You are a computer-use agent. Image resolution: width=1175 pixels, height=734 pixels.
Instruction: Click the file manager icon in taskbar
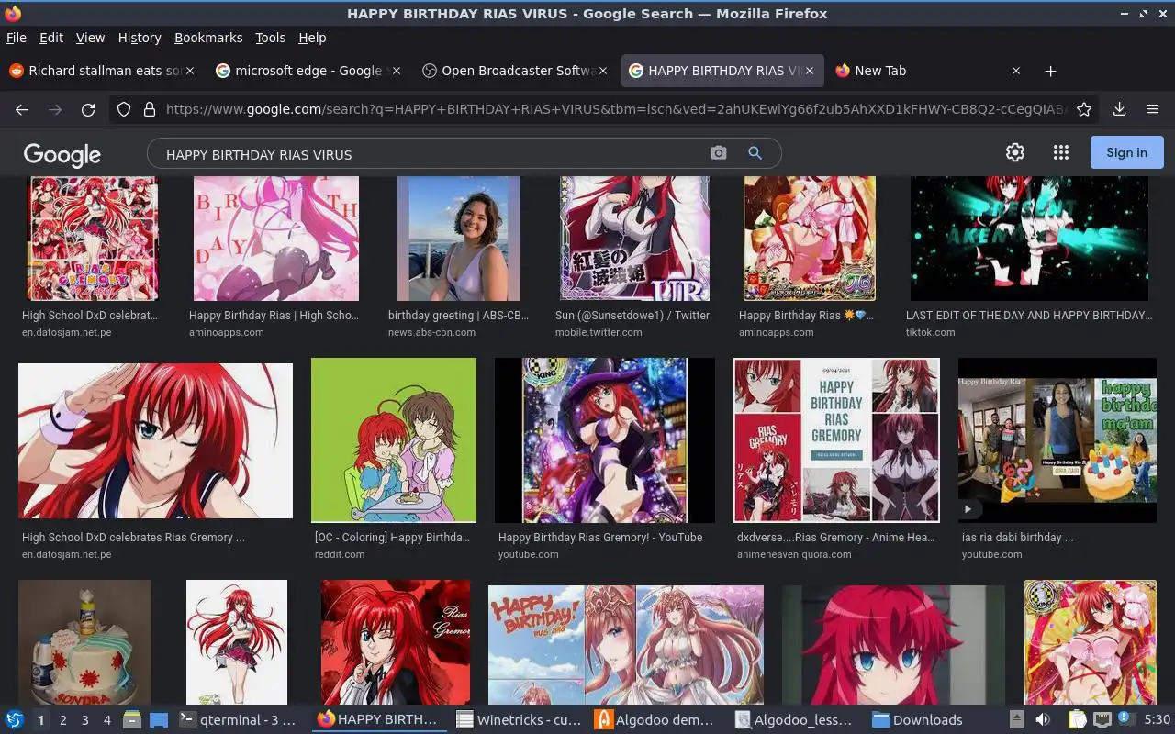tap(132, 719)
